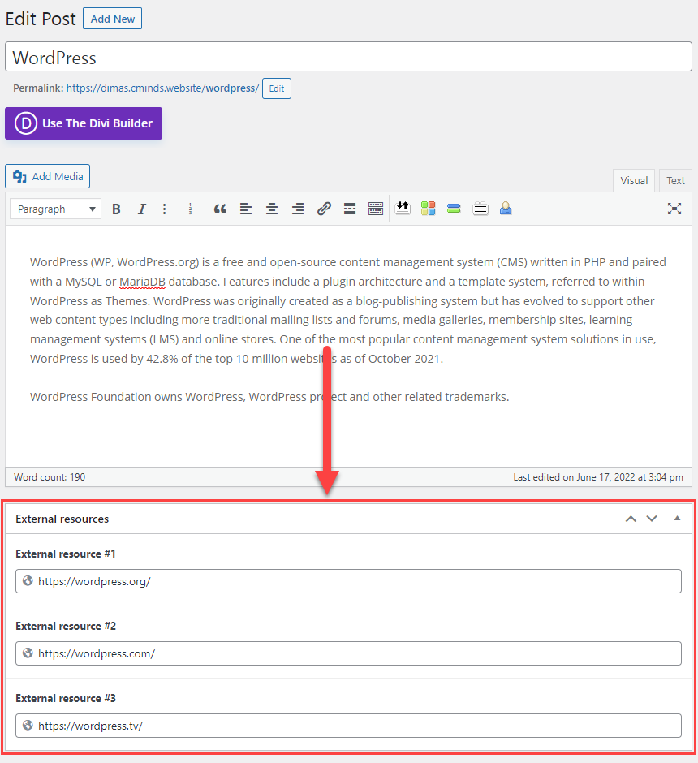Click the Word count: 190 text
This screenshot has height=763, width=698.
point(50,477)
